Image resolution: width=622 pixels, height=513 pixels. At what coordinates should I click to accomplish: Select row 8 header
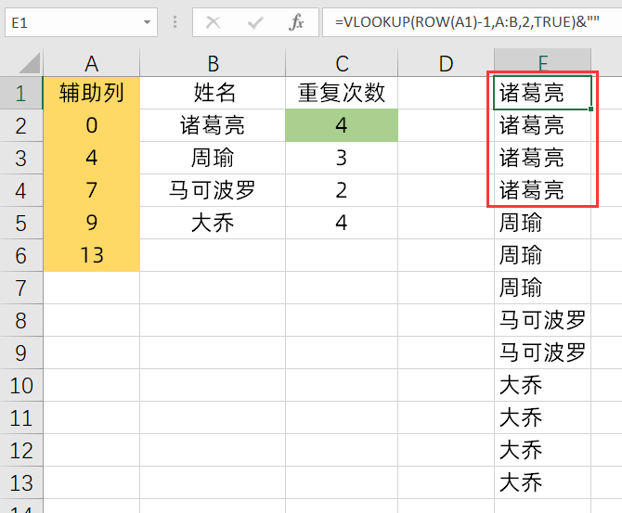21,321
